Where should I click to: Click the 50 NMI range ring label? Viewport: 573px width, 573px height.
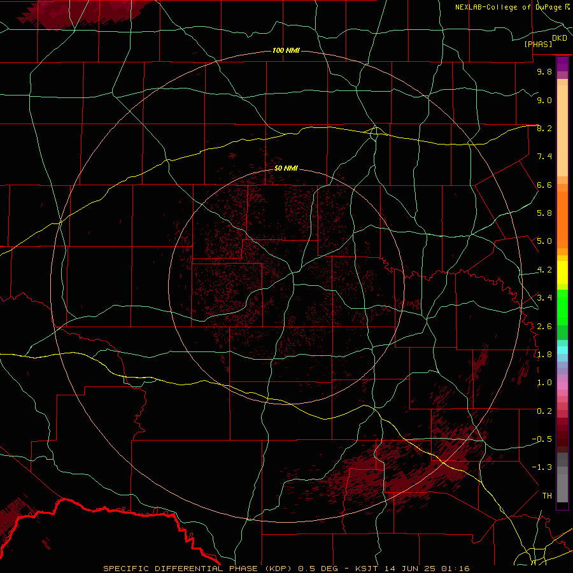286,168
